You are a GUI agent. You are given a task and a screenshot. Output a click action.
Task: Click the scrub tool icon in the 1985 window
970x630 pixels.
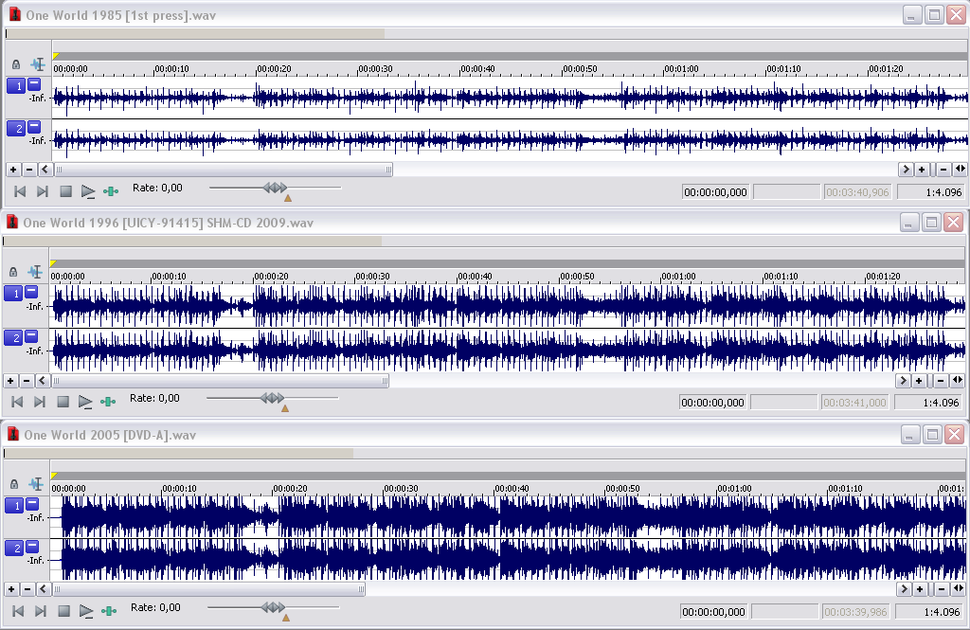(x=111, y=192)
